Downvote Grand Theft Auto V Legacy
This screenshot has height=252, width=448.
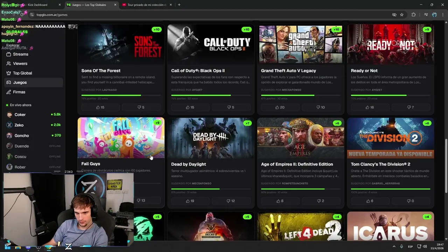coord(321,107)
